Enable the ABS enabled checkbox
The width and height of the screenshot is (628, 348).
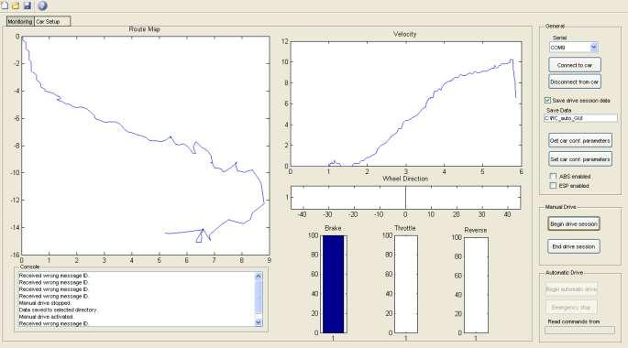553,176
